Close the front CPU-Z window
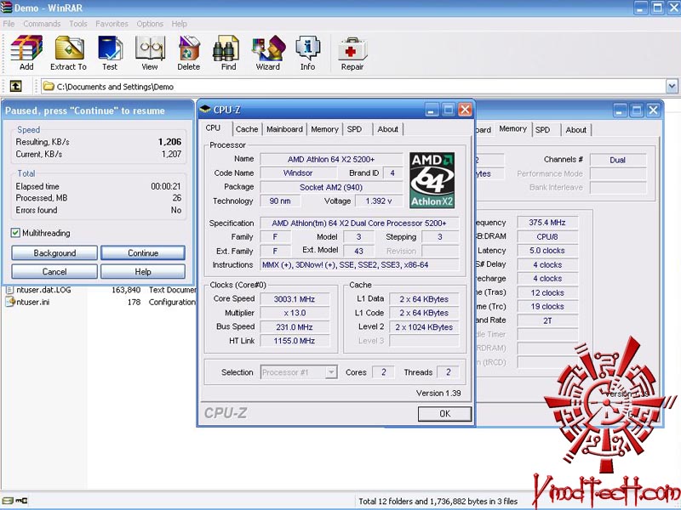This screenshot has width=681, height=510. coord(465,110)
